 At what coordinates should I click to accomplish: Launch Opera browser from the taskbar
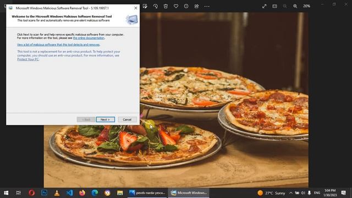tap(32, 193)
